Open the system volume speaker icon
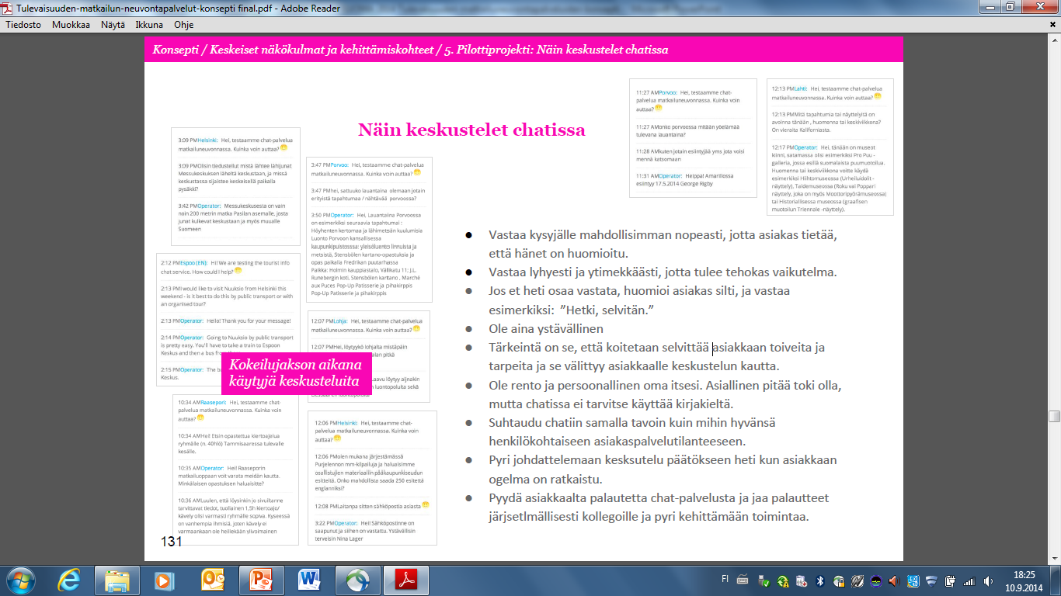1061x596 pixels. [x=987, y=580]
